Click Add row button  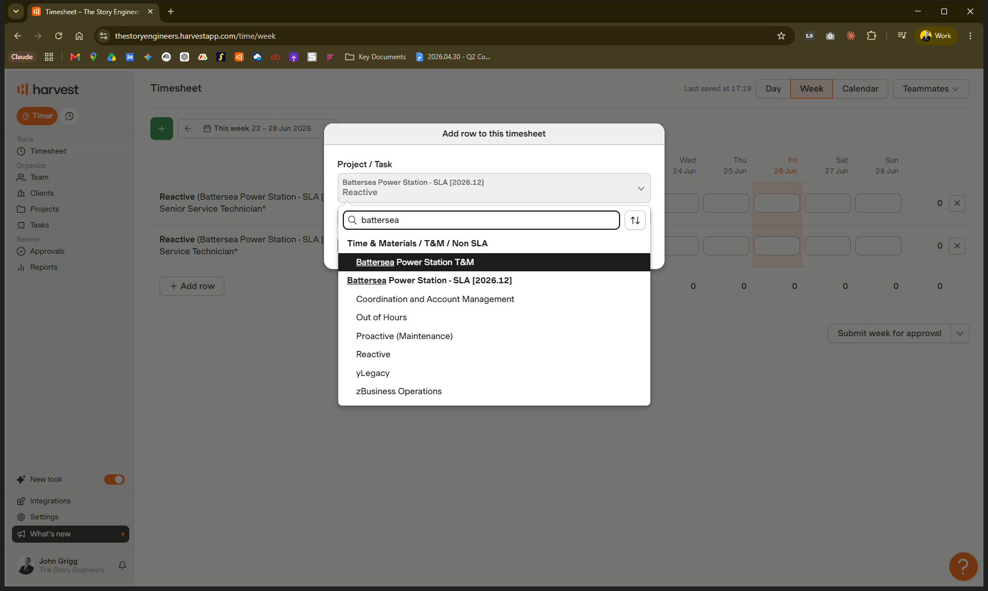(192, 286)
